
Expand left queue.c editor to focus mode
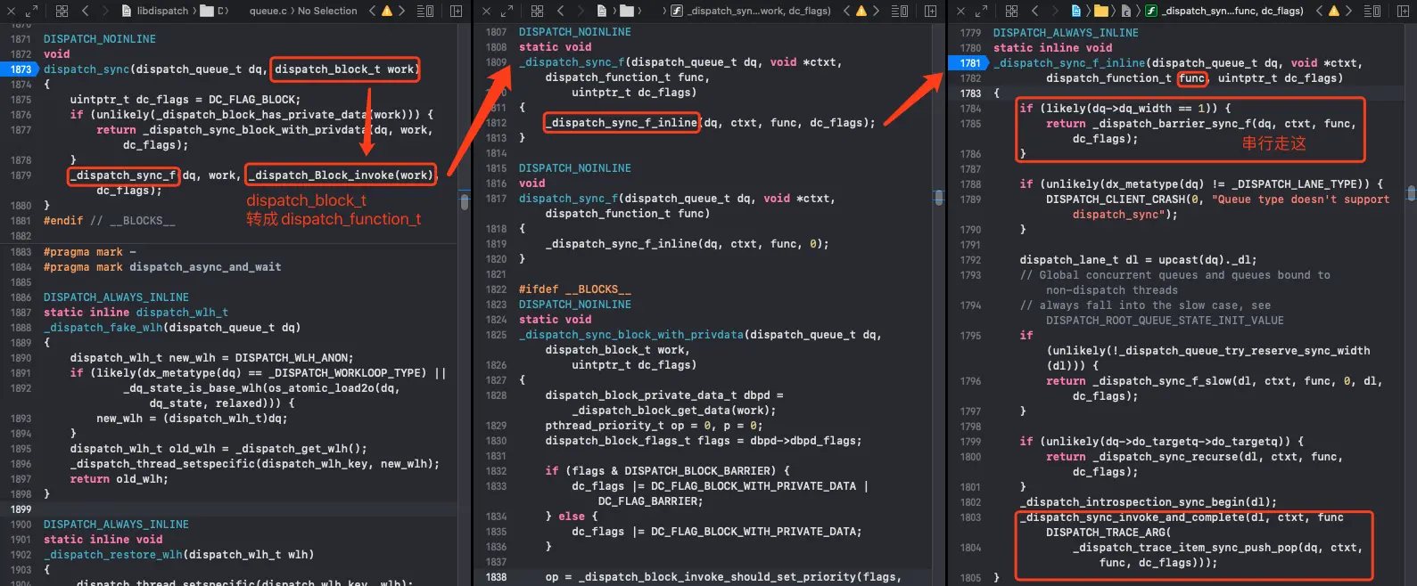[31, 11]
